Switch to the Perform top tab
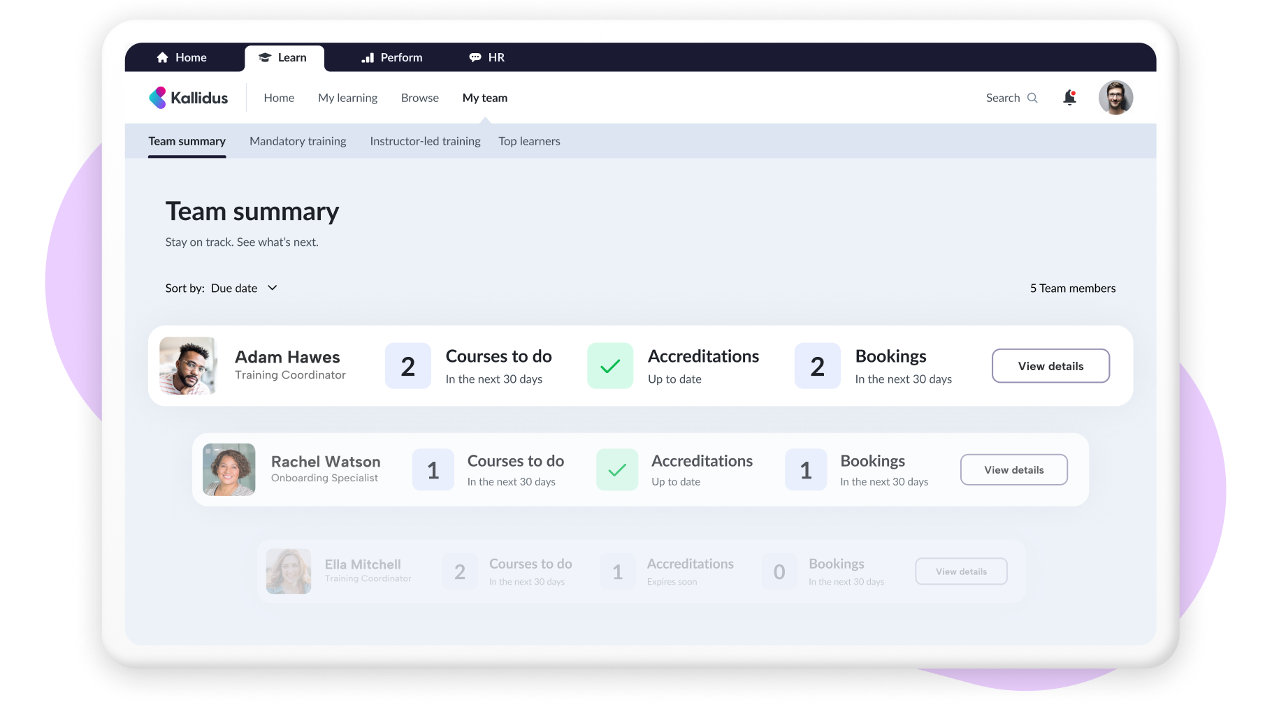The width and height of the screenshot is (1272, 709). 392,57
